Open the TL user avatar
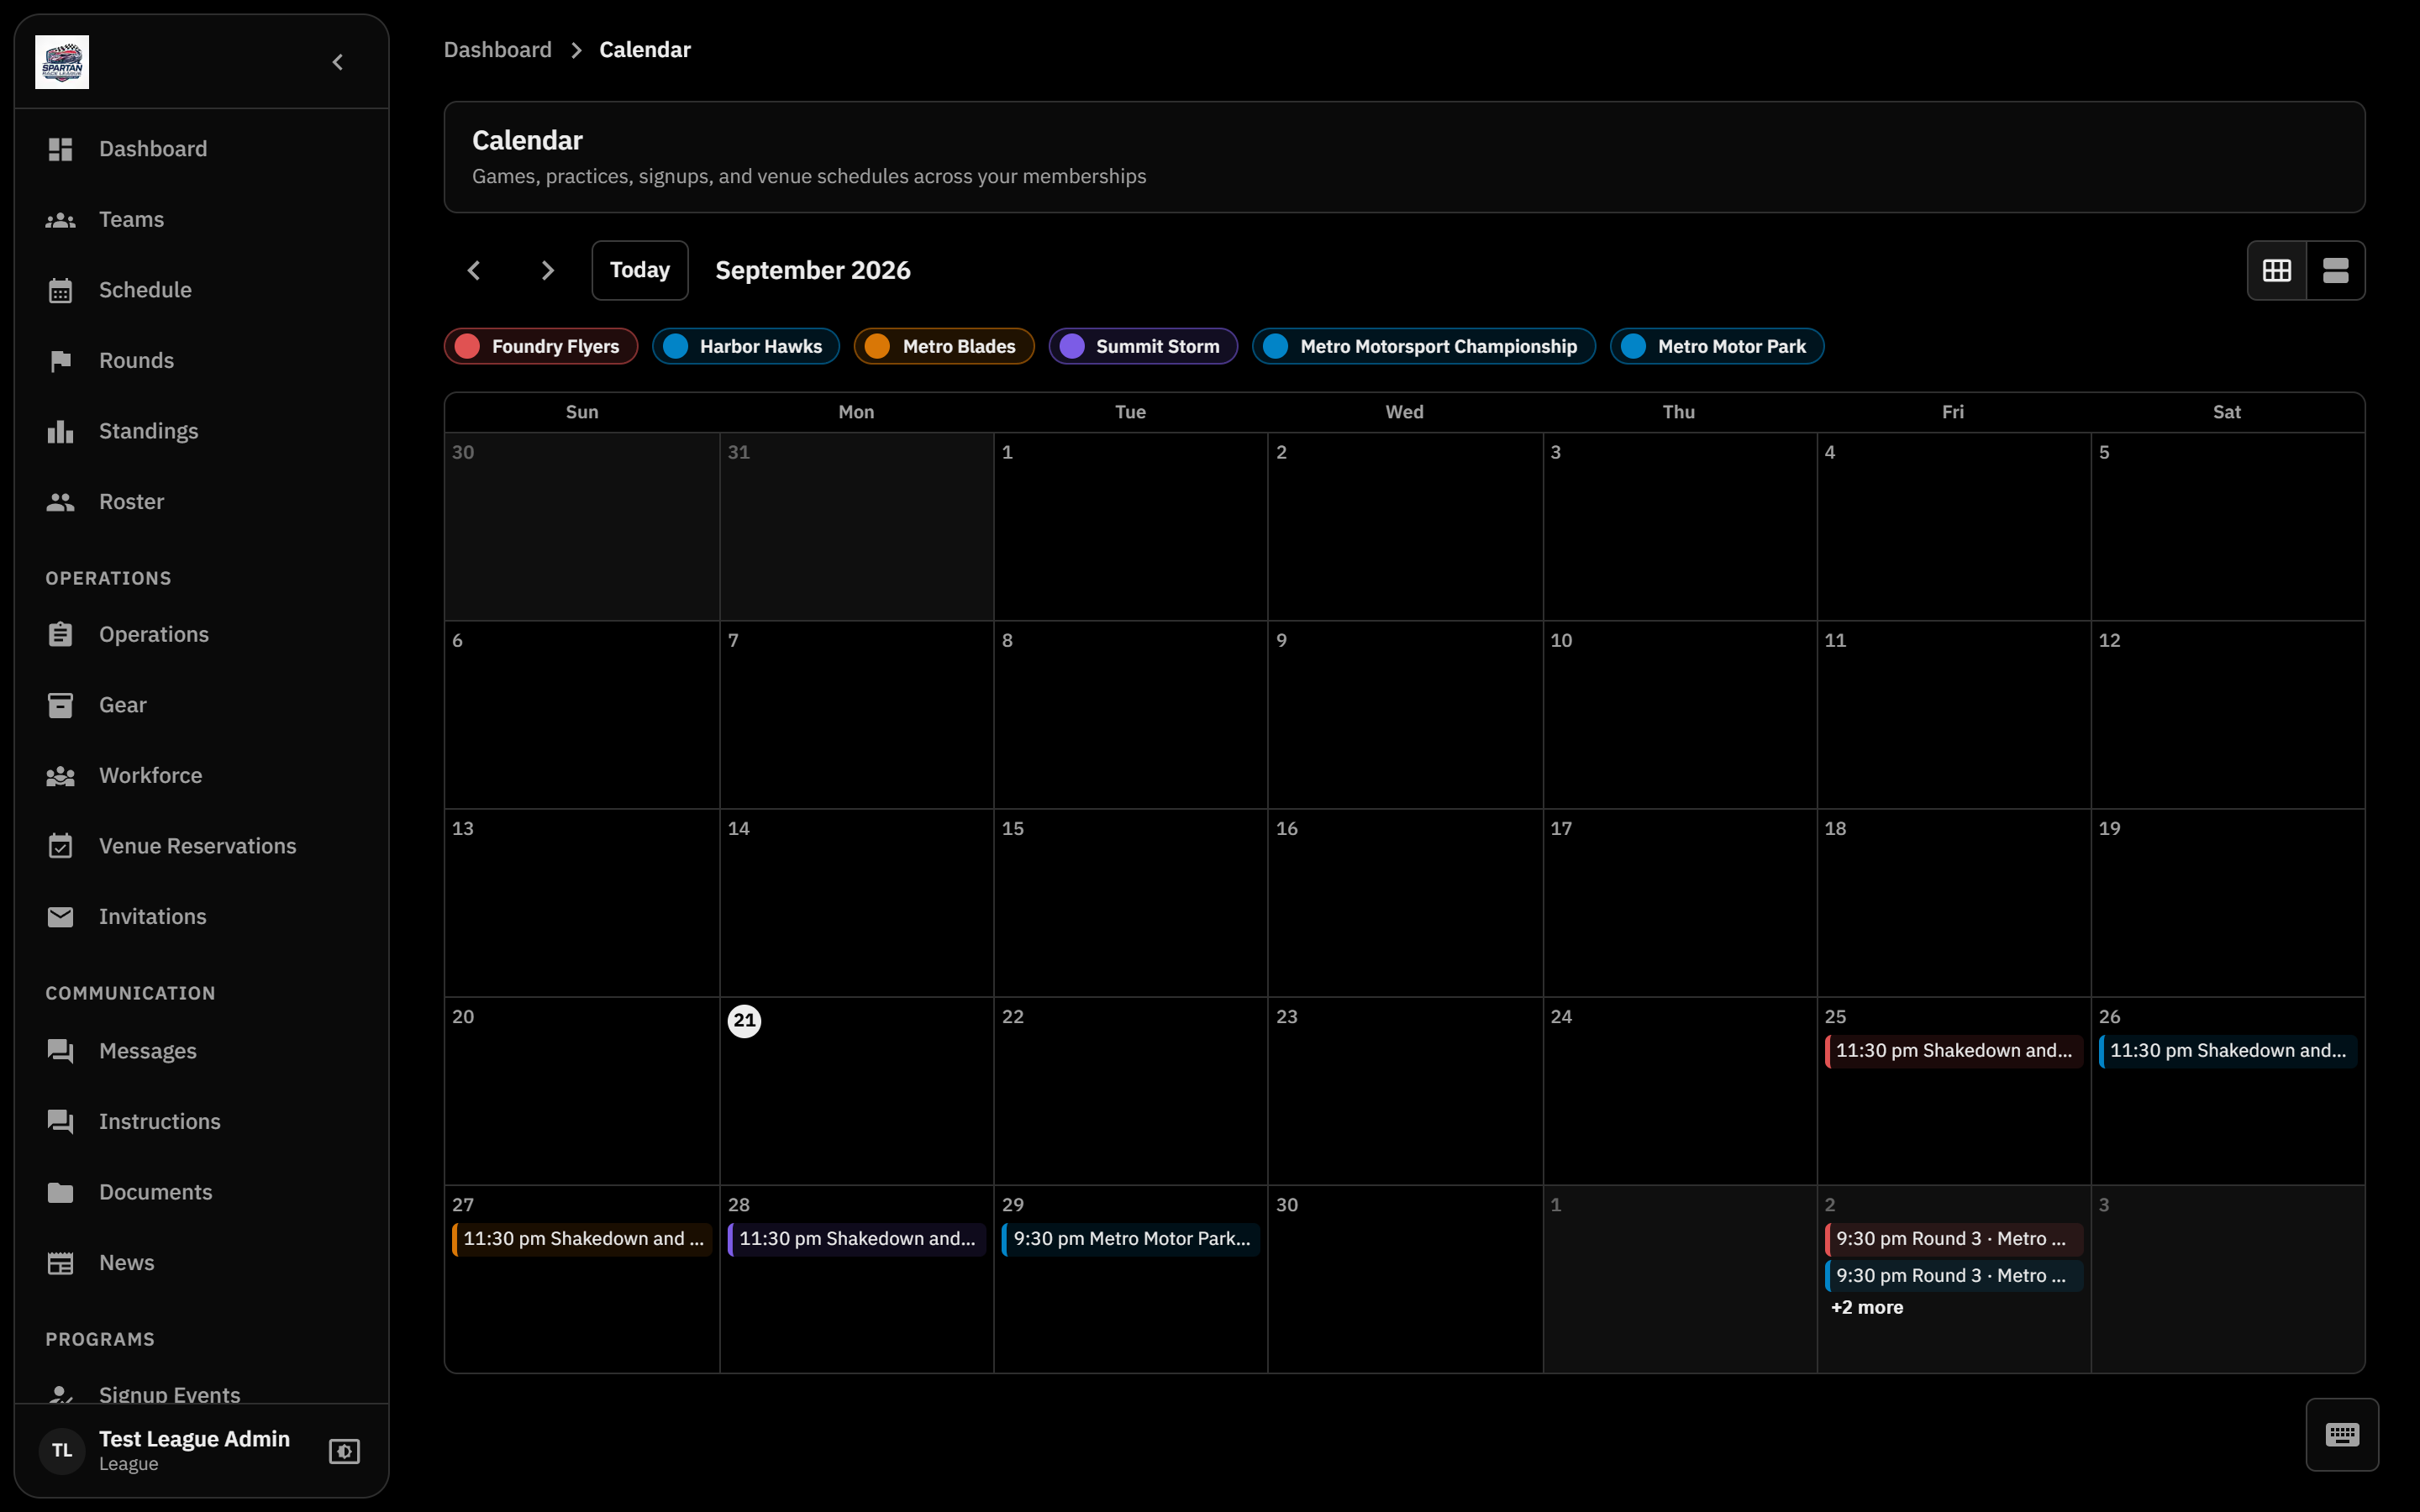The height and width of the screenshot is (1512, 2420). click(x=62, y=1451)
